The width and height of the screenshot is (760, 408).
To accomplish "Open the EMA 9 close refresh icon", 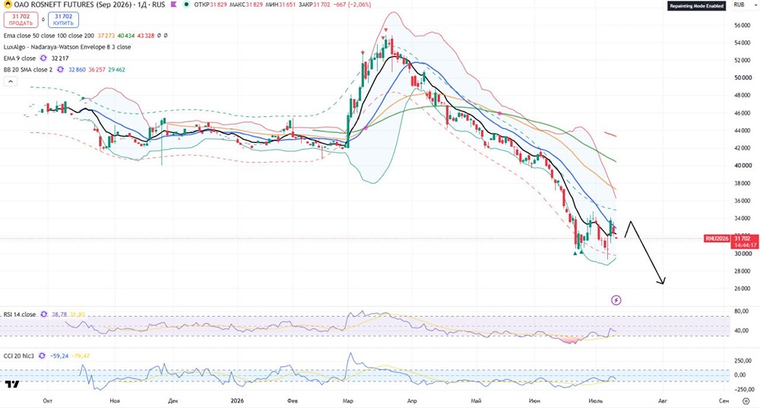I will coord(43,59).
